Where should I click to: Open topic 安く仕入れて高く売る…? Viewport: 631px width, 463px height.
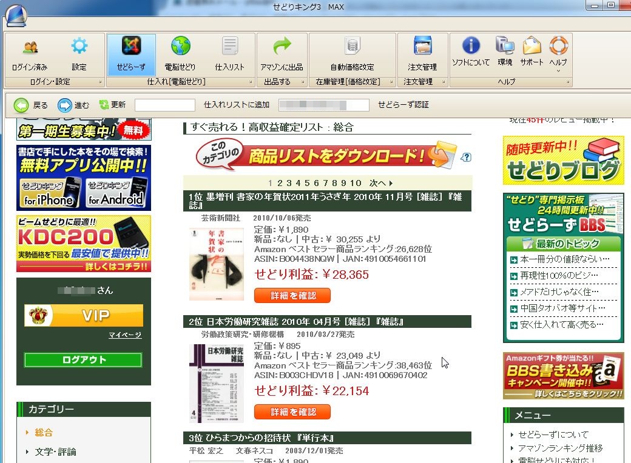click(x=561, y=325)
